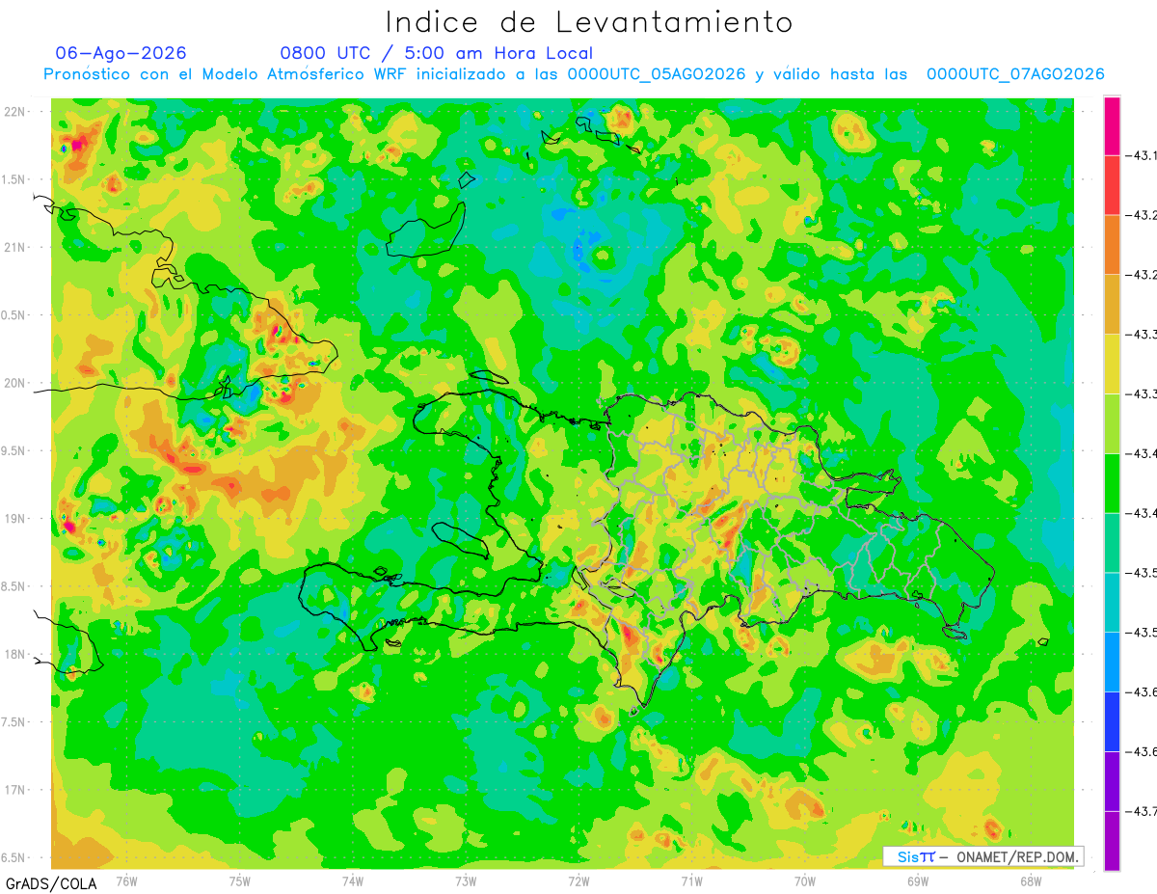
Task: Click the 21N latitude label
Action: 14,247
